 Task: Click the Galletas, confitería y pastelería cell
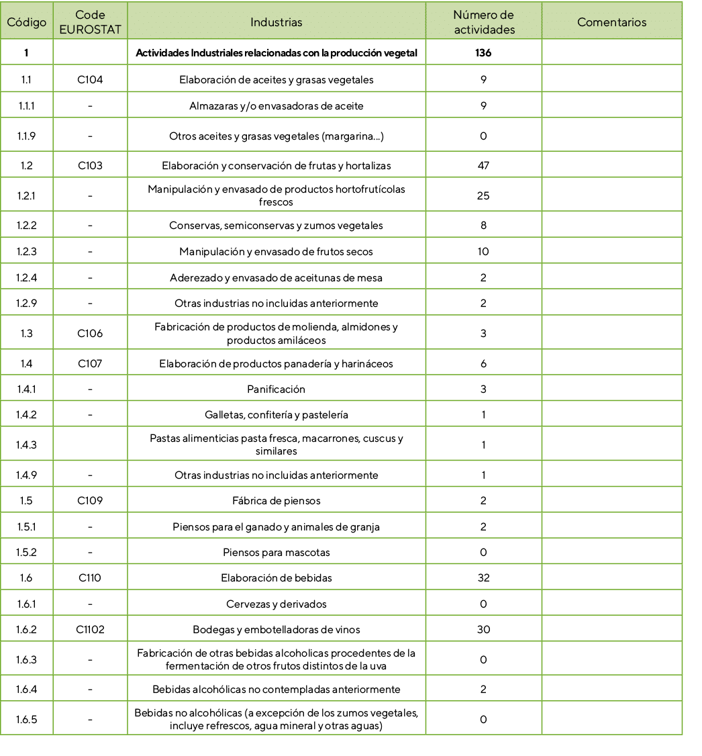pyautogui.click(x=276, y=415)
